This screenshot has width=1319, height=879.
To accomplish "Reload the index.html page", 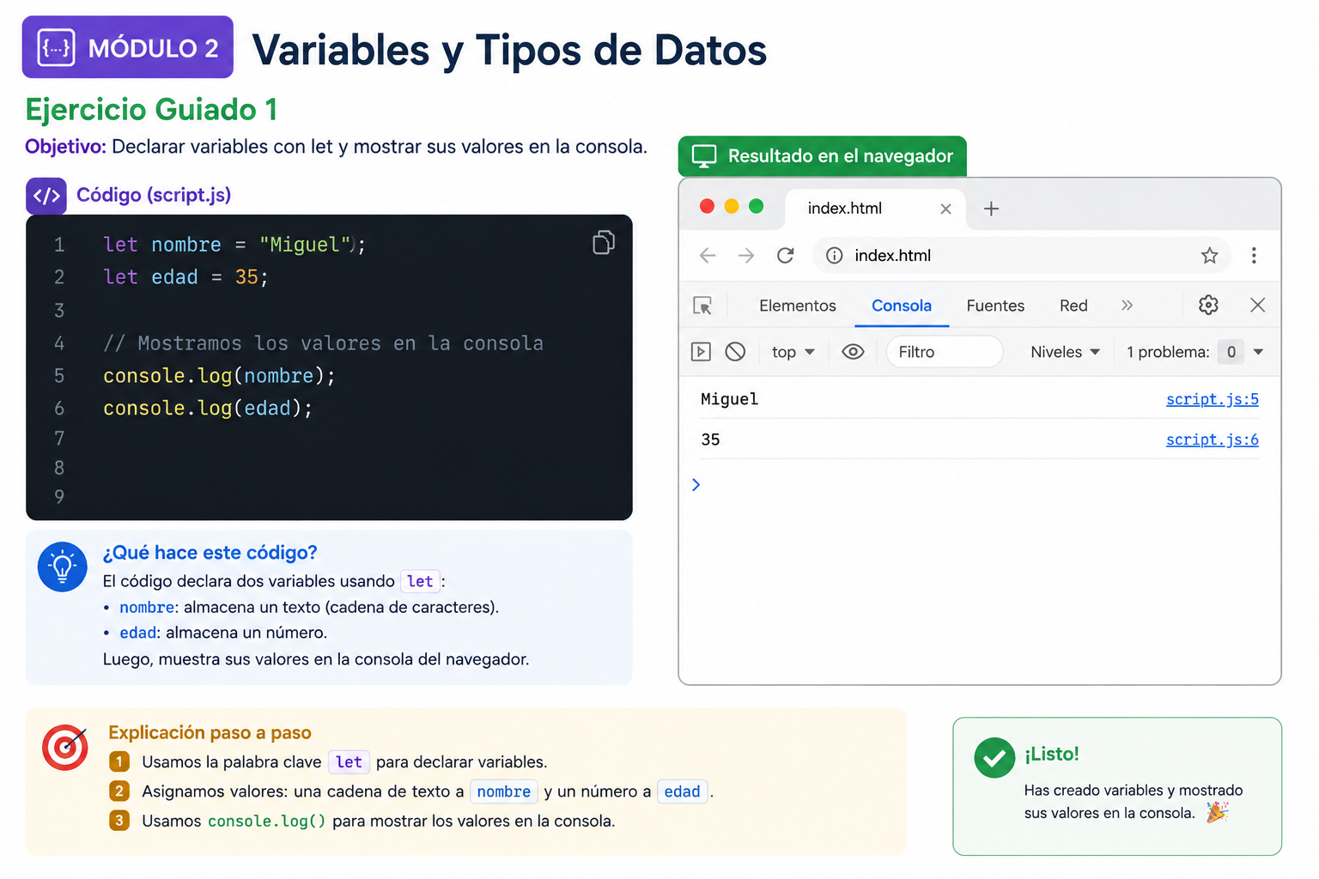I will click(x=785, y=256).
